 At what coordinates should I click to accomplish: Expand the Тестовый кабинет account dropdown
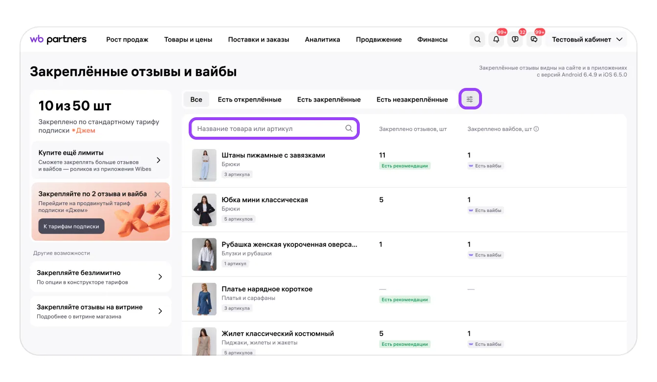587,40
